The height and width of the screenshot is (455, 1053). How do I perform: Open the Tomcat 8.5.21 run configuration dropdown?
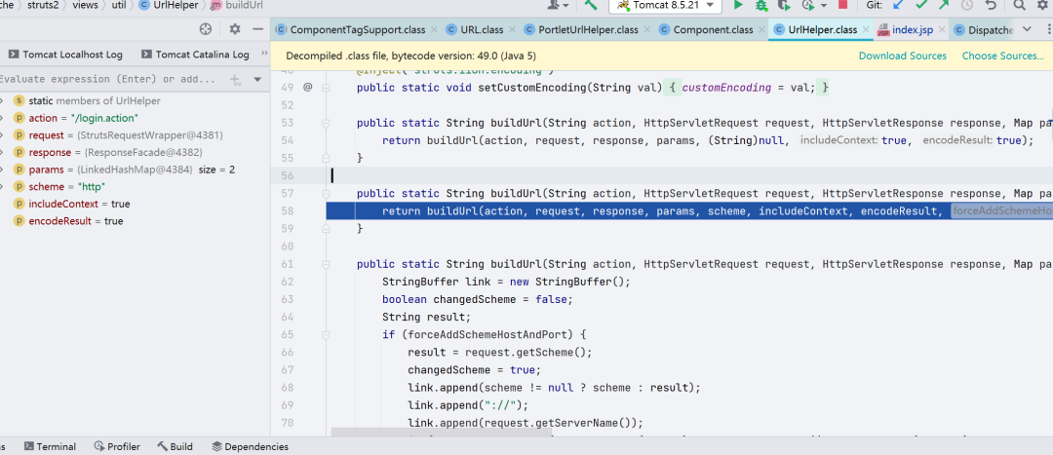click(x=665, y=6)
